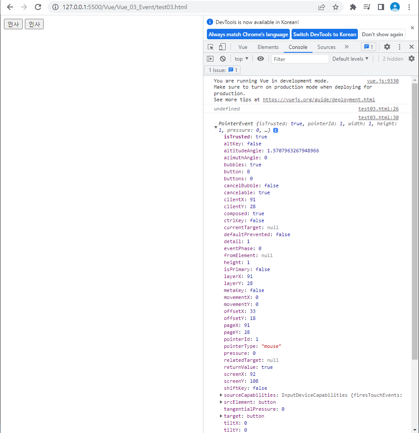Click the console scrollbar down arrow
This screenshot has width=419, height=433.
(x=415, y=430)
